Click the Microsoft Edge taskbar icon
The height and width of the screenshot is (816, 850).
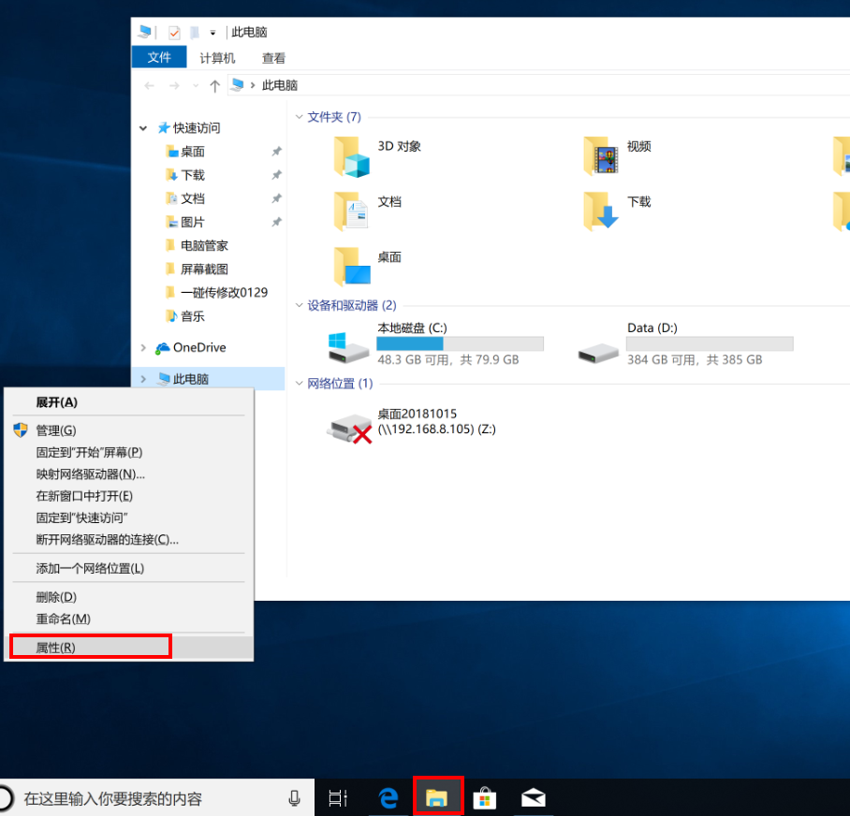tap(388, 797)
